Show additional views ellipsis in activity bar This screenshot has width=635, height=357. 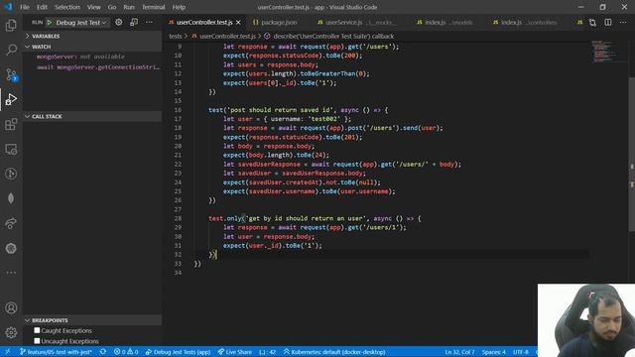coord(11,273)
